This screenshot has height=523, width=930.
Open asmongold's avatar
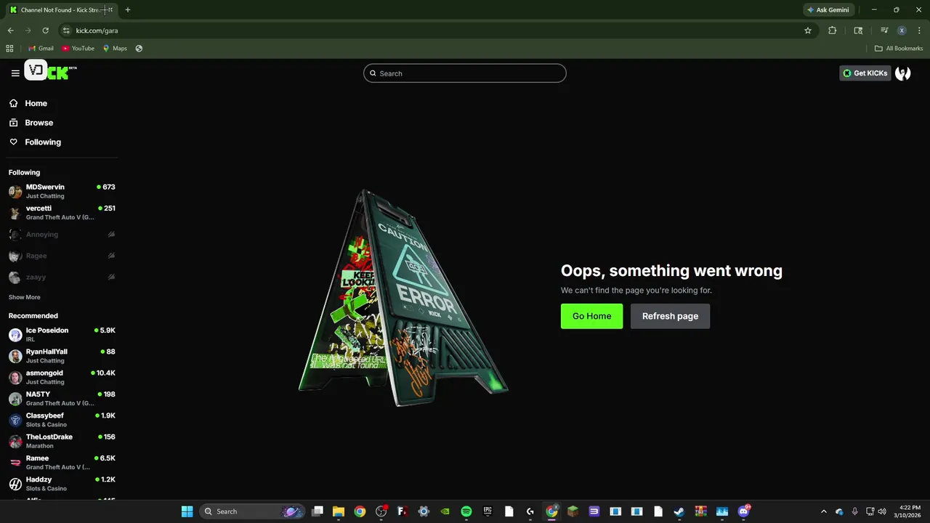(15, 378)
